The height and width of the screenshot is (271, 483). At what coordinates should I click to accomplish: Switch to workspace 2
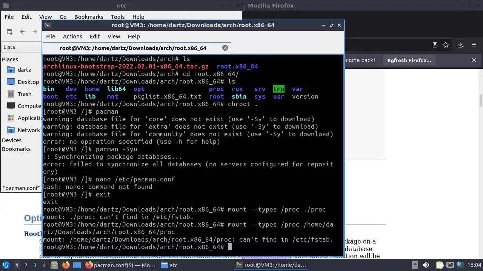tap(26, 265)
